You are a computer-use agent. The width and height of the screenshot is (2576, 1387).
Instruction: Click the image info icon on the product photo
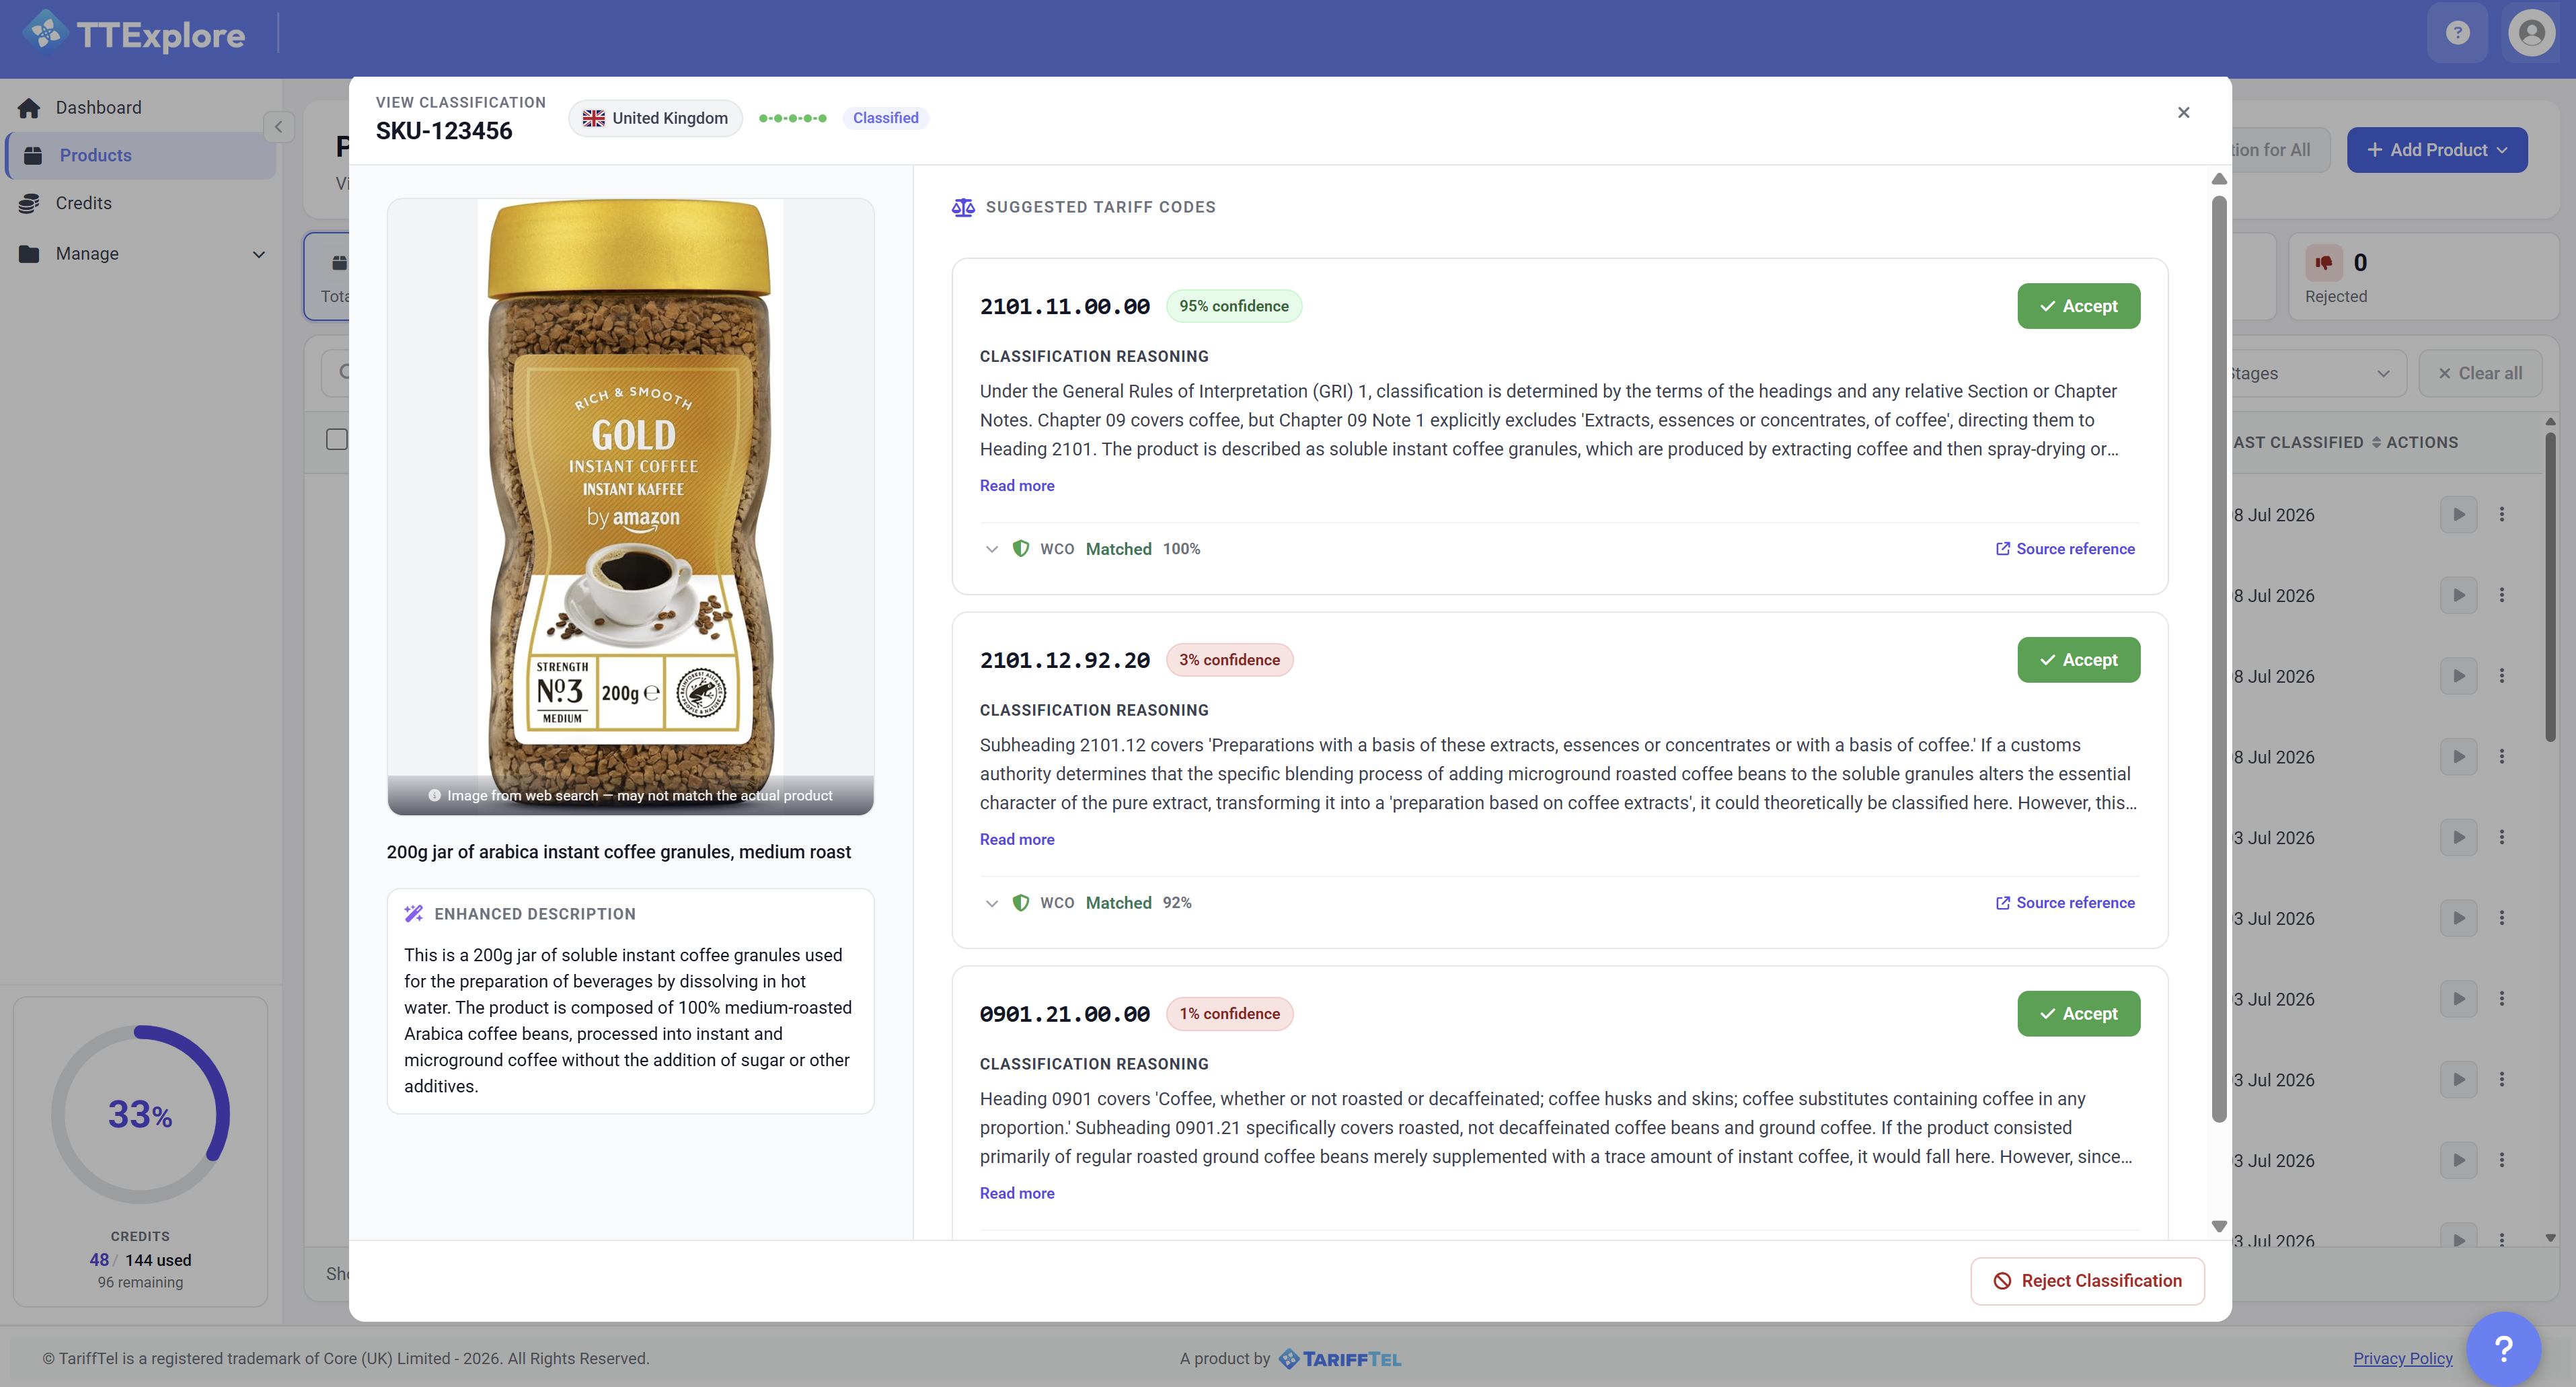pyautogui.click(x=434, y=796)
